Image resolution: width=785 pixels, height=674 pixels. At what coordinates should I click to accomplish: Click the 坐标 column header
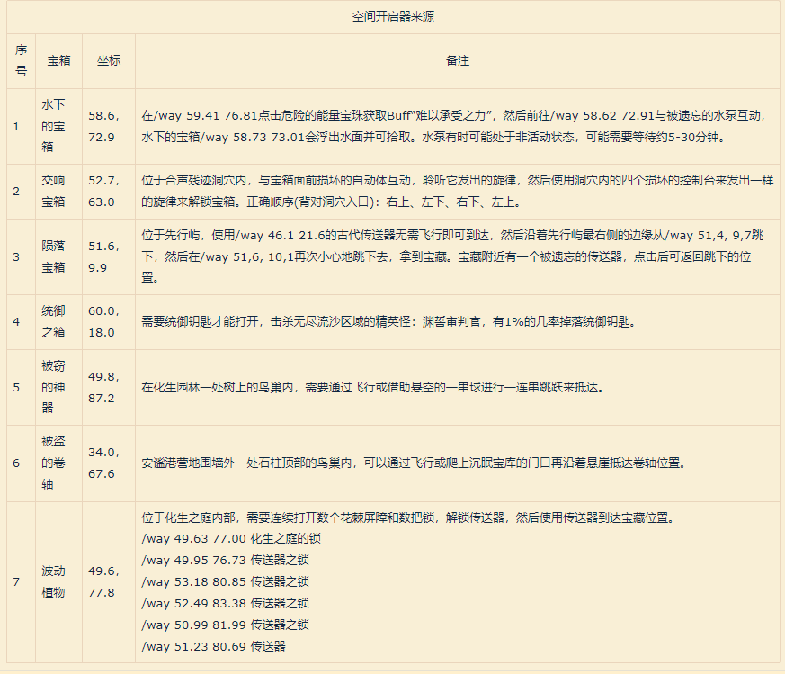(108, 60)
